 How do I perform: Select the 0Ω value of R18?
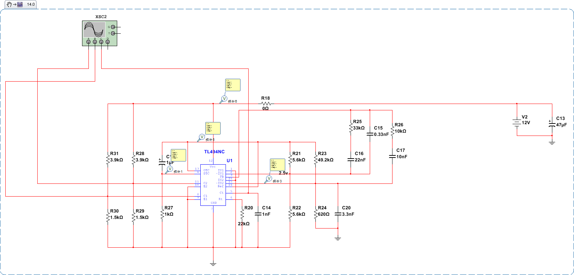265,109
